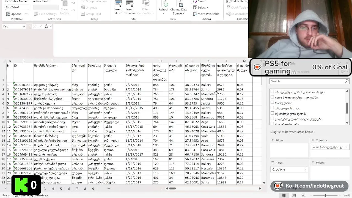Open the Ko-fi.com/ladothegreat link overlay

click(309, 186)
